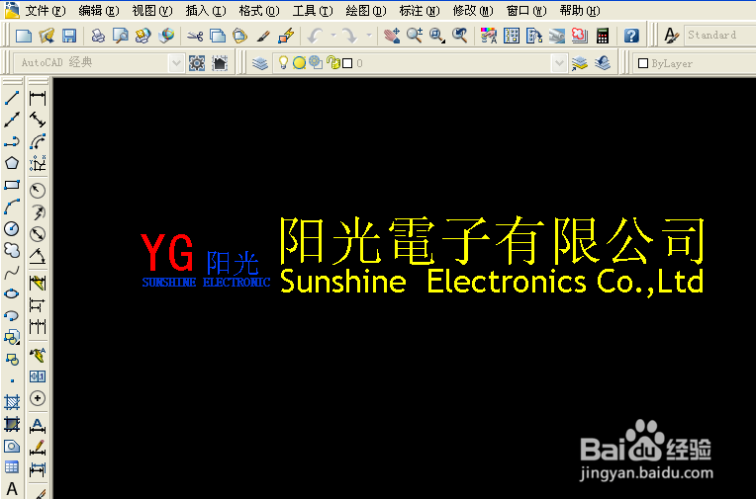
Task: Toggle layer 0 lock padlock icon
Action: click(x=332, y=62)
